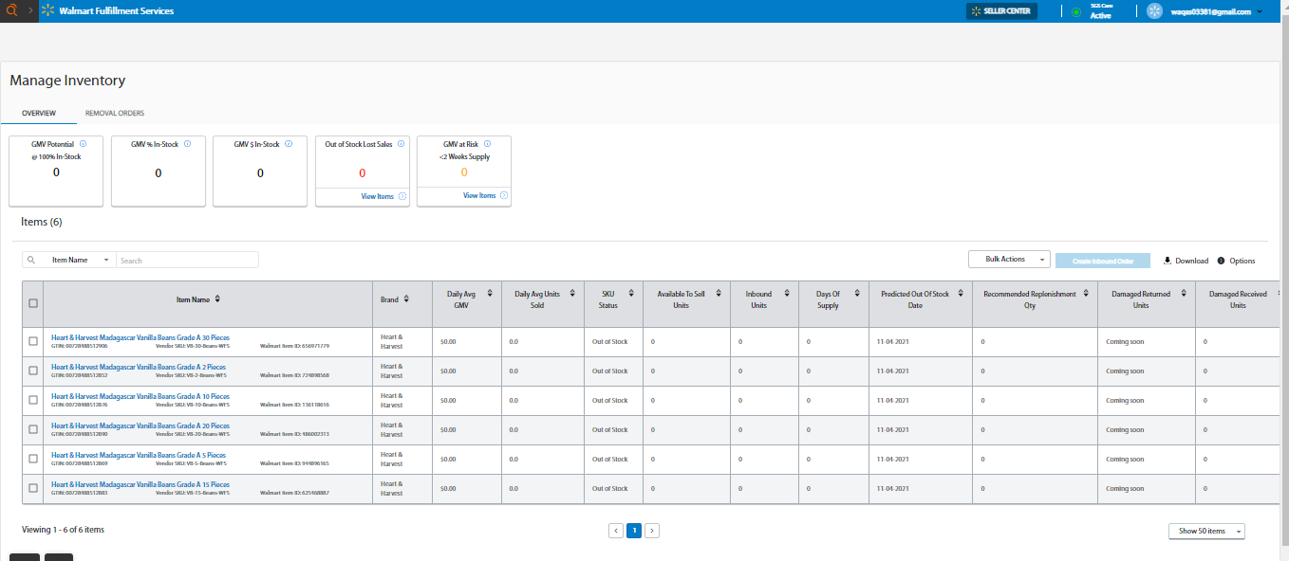Click the orange magnifier icon in top-left corner
The image size is (1289, 561).
[11, 11]
